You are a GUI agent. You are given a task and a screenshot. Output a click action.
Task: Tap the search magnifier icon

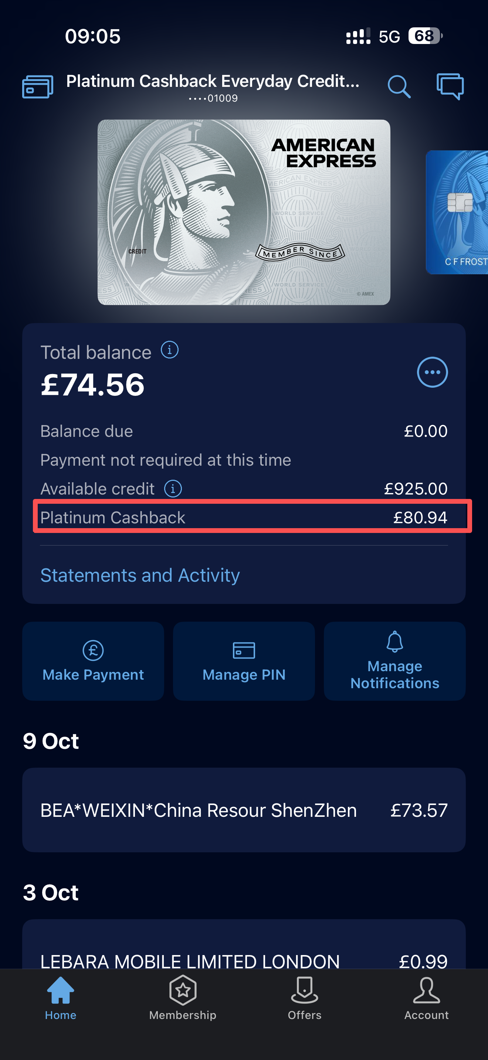pyautogui.click(x=399, y=86)
